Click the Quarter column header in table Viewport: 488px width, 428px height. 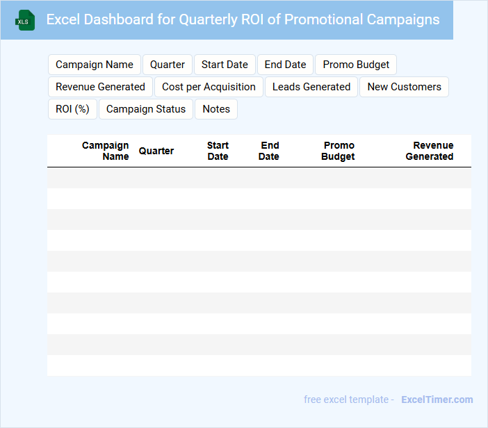(x=156, y=151)
